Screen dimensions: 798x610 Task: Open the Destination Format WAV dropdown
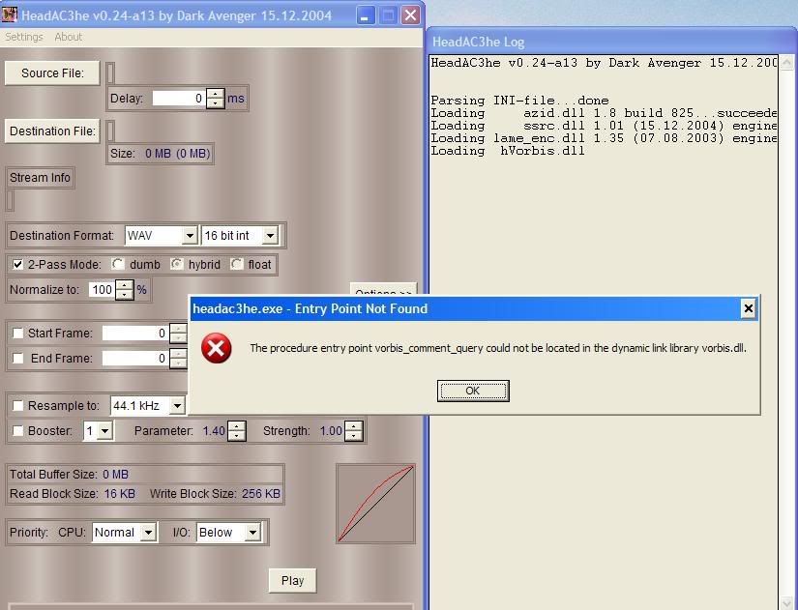190,235
